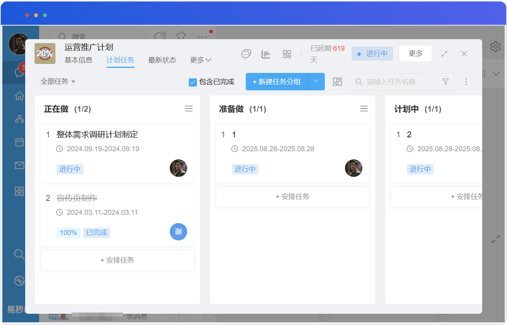The image size is (507, 325).
Task: Click the + 新建任务分组 button
Action: pyautogui.click(x=277, y=81)
